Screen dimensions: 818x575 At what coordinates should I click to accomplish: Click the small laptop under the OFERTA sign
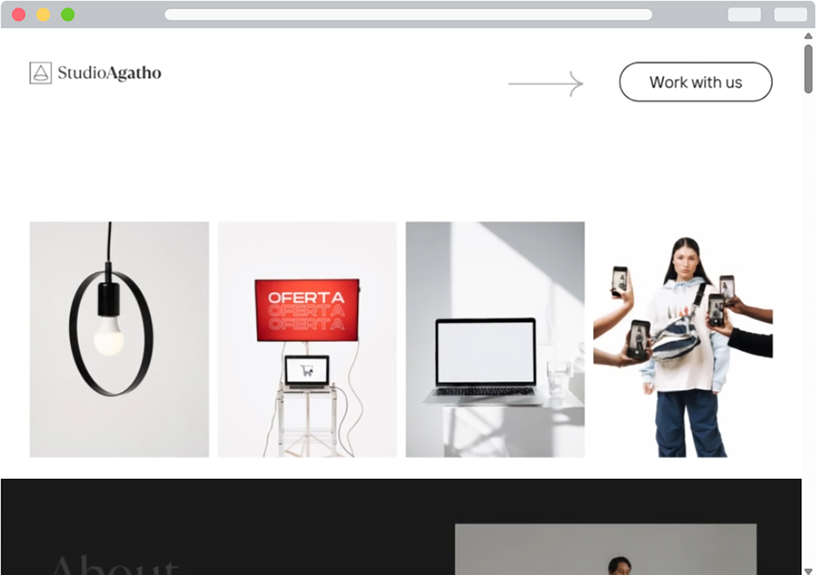(x=307, y=372)
